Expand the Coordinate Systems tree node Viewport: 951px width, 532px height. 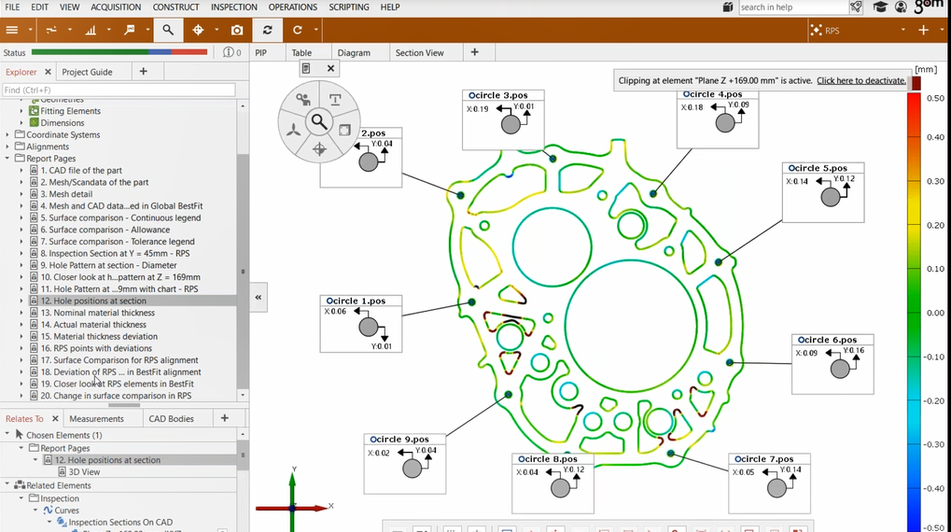(x=8, y=134)
